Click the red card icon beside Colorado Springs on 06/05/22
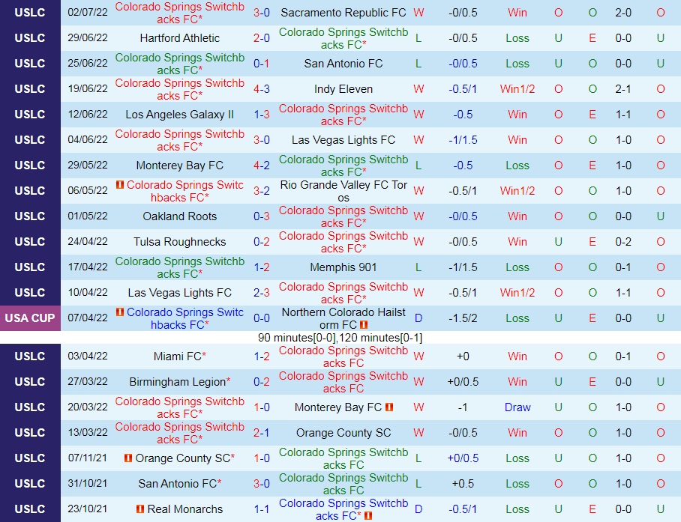Viewport: 681px width, 522px height. (x=120, y=185)
